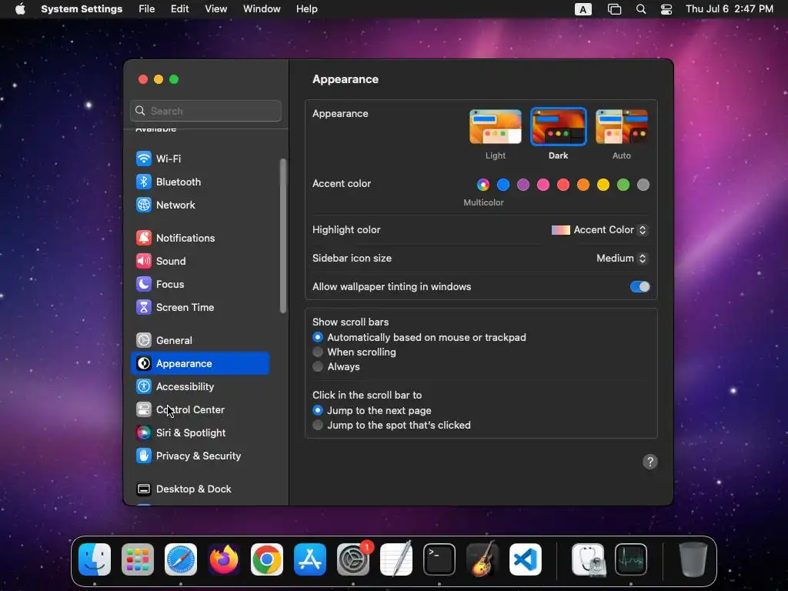Choose Light appearance thumbnail

point(496,127)
